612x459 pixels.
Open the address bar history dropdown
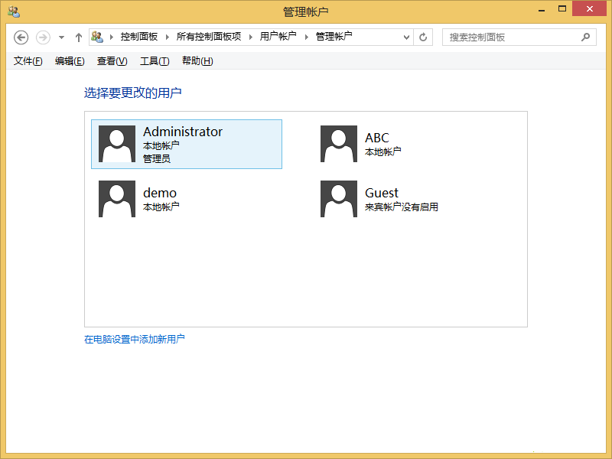406,37
